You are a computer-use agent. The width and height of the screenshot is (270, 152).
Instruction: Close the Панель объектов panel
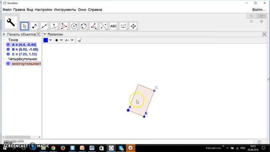(x=38, y=34)
